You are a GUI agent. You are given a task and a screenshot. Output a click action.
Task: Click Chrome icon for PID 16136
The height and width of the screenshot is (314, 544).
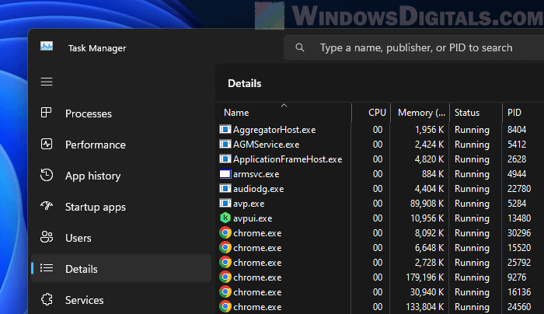point(225,291)
